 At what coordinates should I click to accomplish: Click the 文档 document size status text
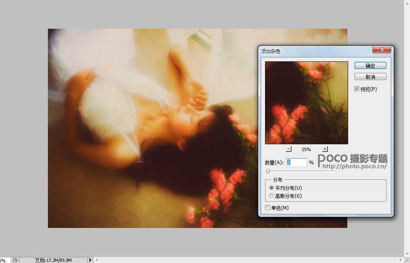click(x=53, y=260)
